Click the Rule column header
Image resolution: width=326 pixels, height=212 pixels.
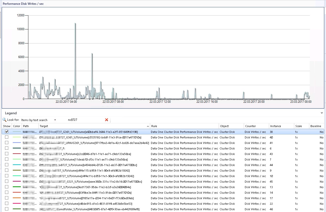click(184, 126)
